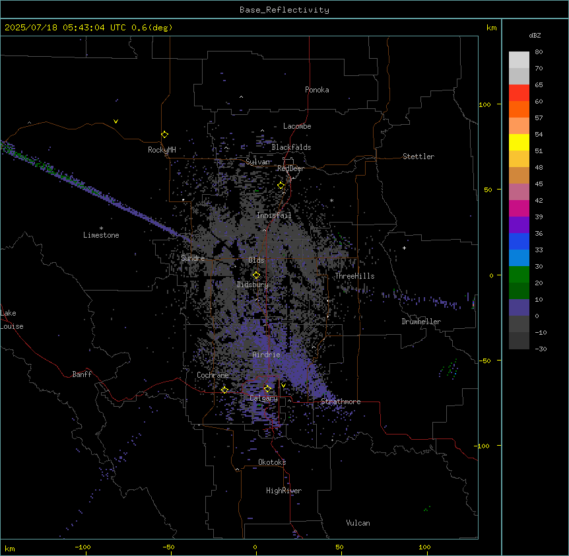Pick the light gray 70–80 dBZ swatch
The width and height of the screenshot is (569, 556).
519,60
